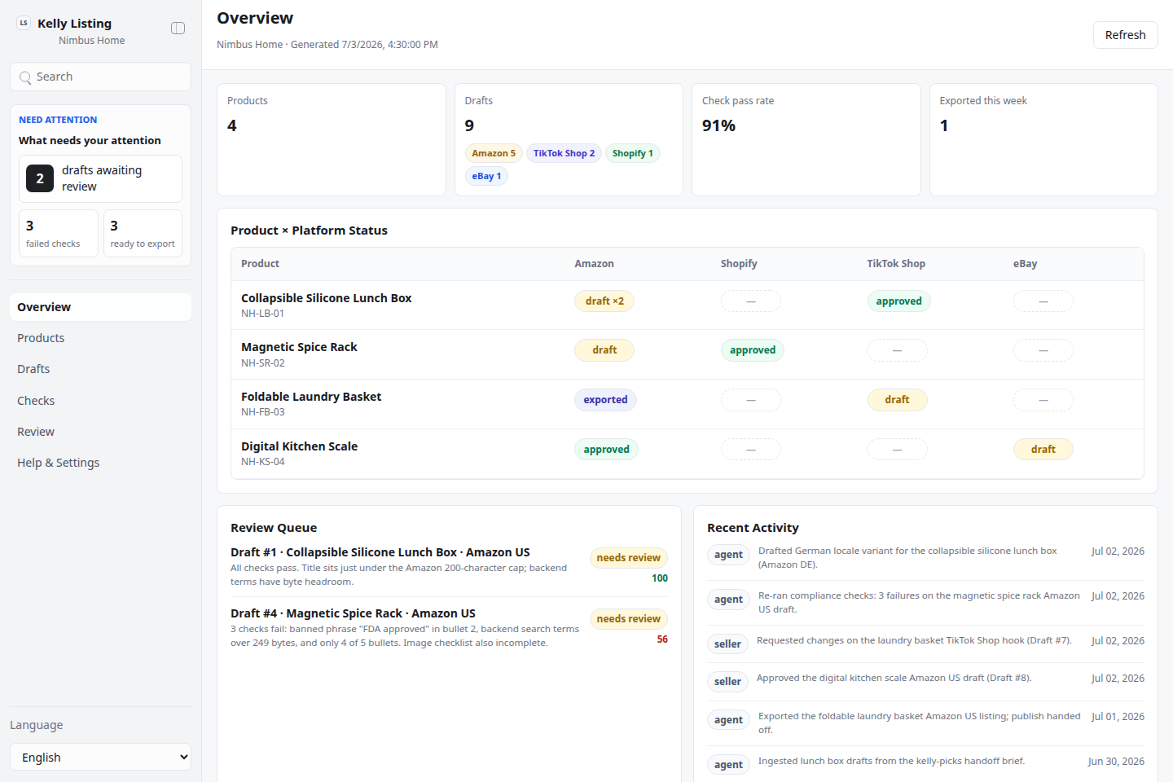Click the empty eBay cell for Magnetic Spice Rack

[x=1043, y=350]
